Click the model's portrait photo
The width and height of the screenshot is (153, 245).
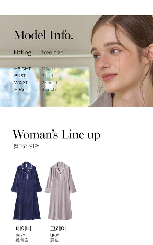(x=122, y=61)
